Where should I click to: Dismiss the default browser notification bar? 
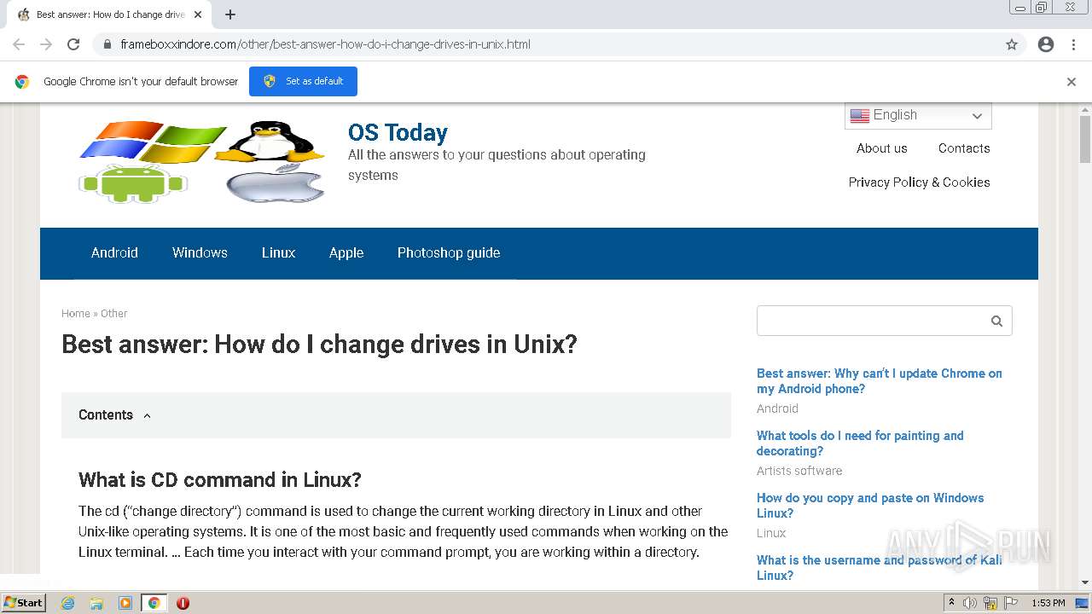pyautogui.click(x=1072, y=82)
